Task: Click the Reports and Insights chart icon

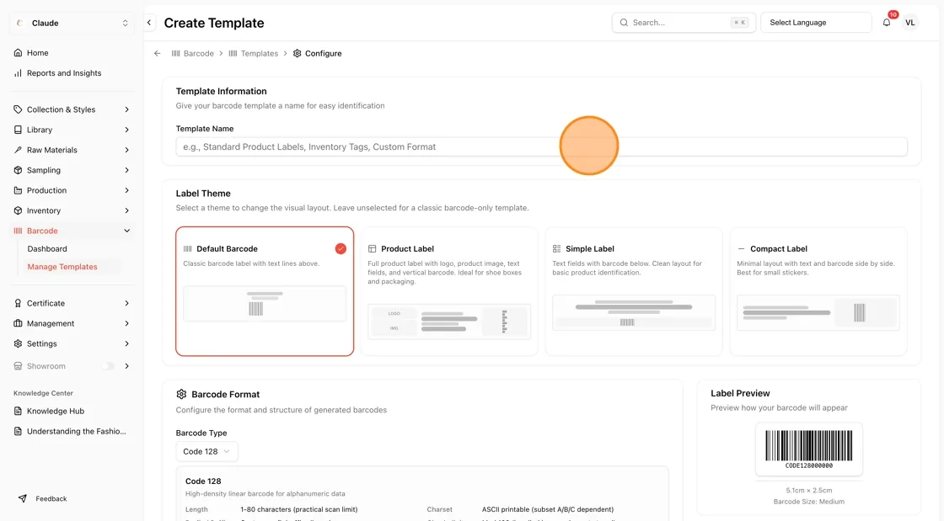Action: pyautogui.click(x=18, y=73)
